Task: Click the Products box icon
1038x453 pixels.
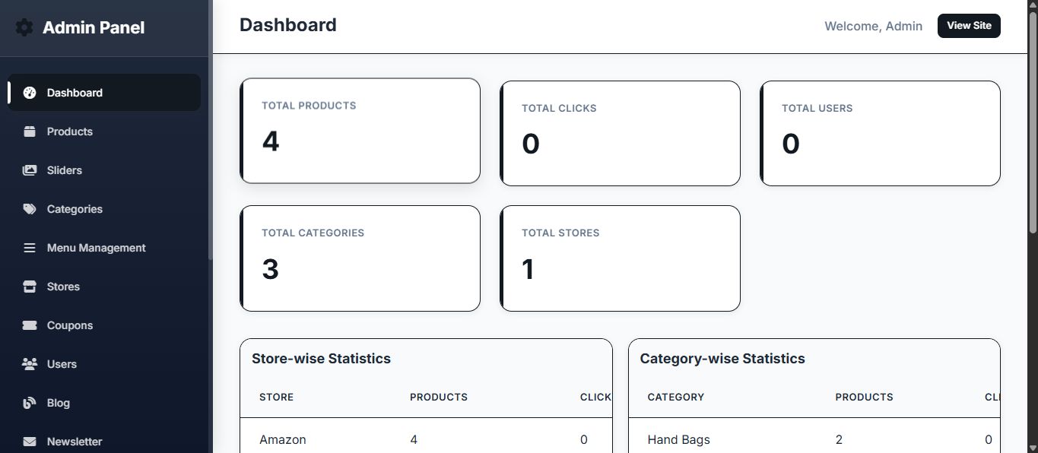Action: 30,131
